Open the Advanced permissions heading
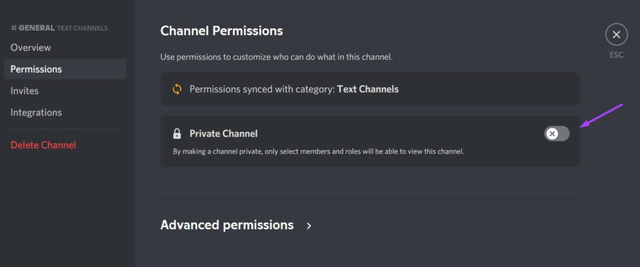Image resolution: width=640 pixels, height=267 pixels. click(x=227, y=225)
